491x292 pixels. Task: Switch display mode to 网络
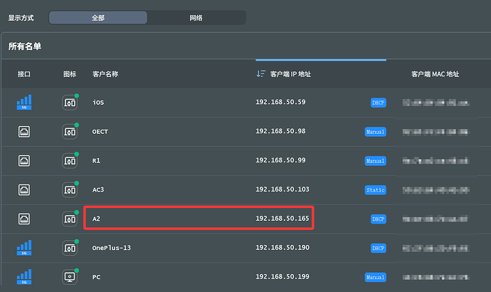point(196,17)
